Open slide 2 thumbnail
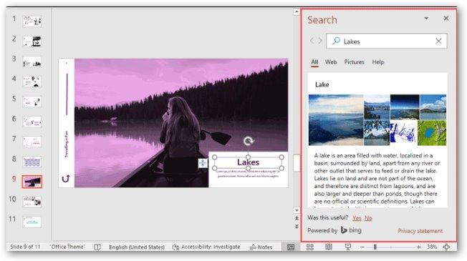This screenshot has width=467, height=261. [32, 41]
